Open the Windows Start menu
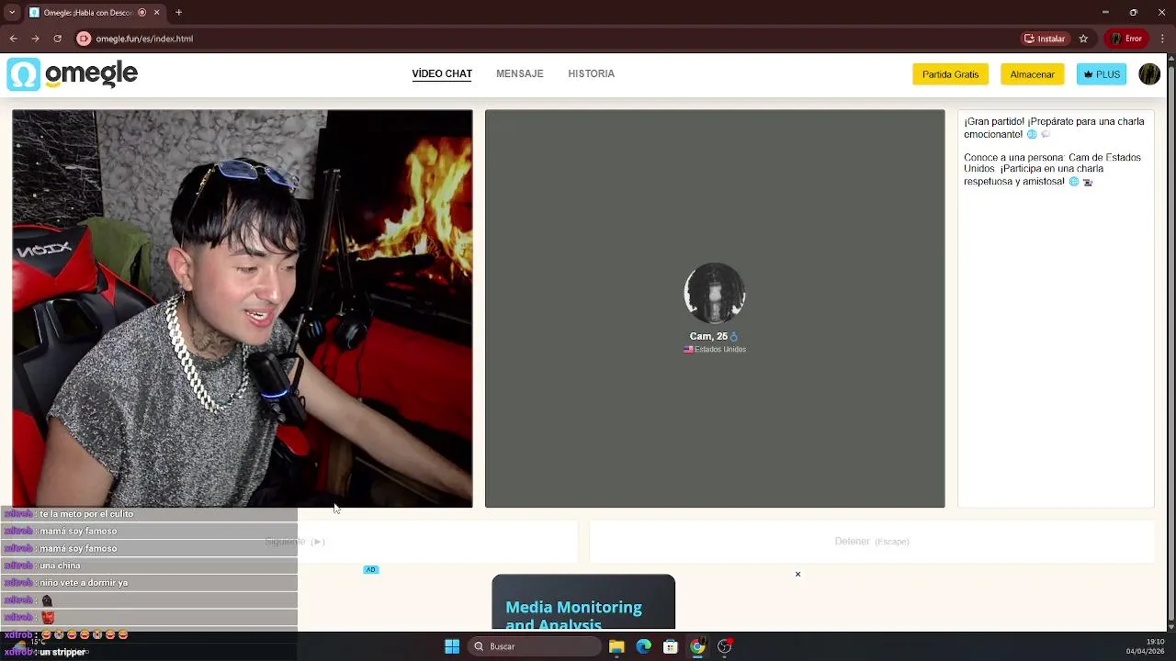The image size is (1176, 661). pos(452,646)
